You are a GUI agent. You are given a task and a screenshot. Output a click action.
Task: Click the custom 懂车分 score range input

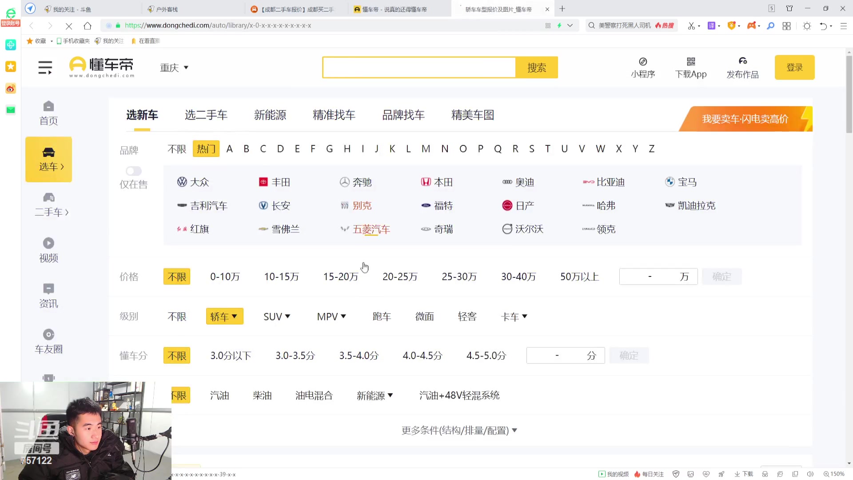pyautogui.click(x=565, y=356)
